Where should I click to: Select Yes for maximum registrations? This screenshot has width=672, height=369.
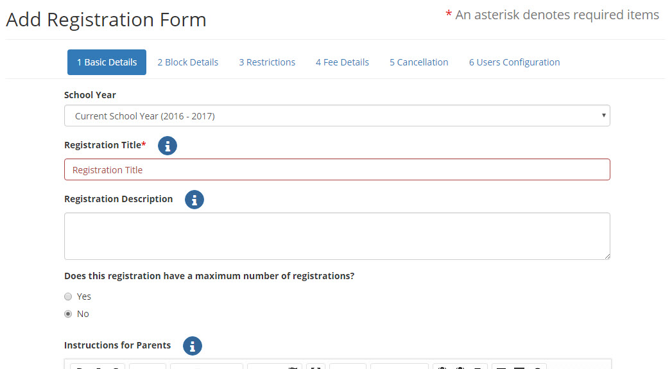point(68,296)
